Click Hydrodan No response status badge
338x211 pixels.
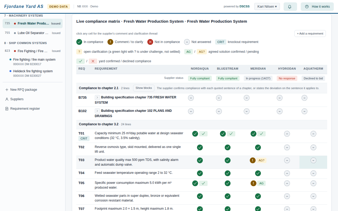287,78
